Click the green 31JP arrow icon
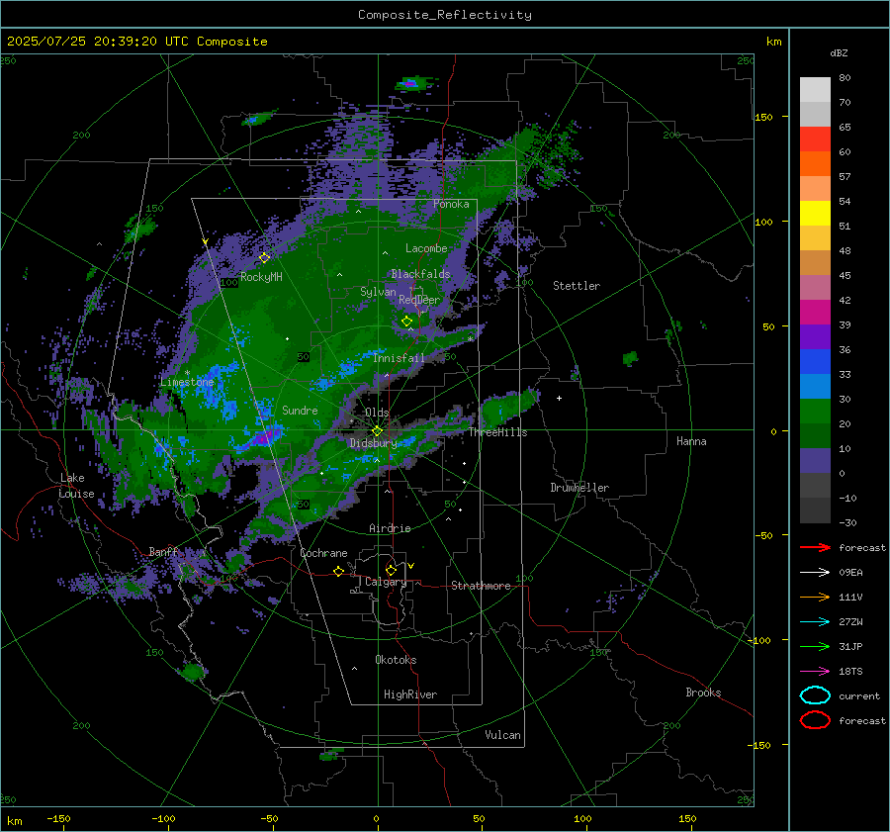This screenshot has width=890, height=832. pos(815,646)
